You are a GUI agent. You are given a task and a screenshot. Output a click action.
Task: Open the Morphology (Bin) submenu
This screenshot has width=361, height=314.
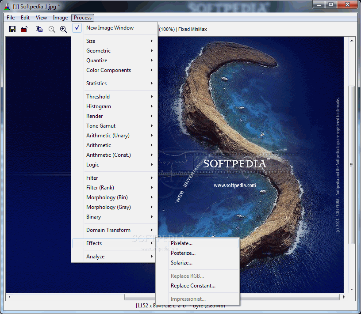tap(115, 197)
